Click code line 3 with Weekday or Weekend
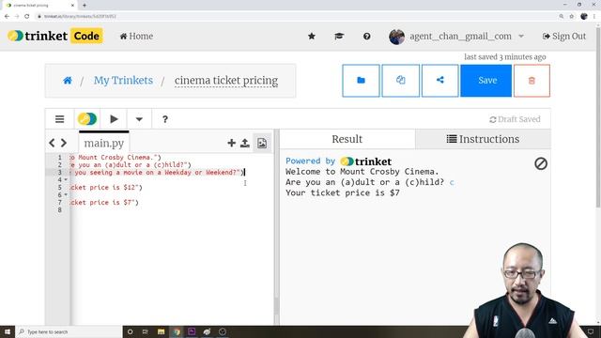 point(157,173)
